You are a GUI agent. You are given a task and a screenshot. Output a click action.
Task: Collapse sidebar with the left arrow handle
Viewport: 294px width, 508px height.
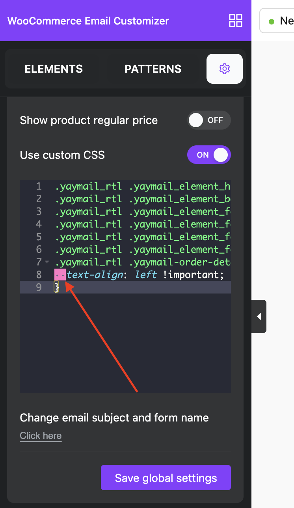pos(259,316)
